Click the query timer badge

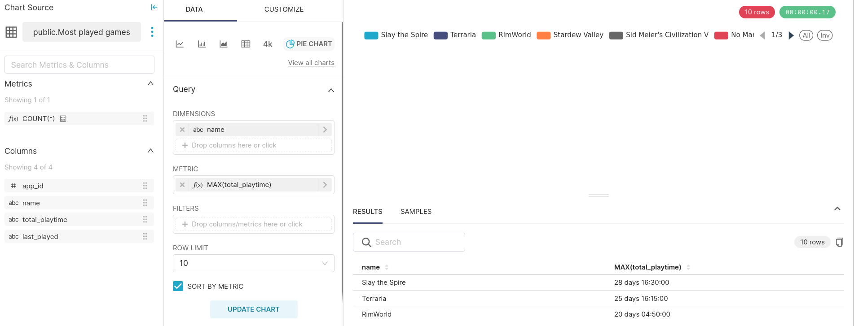[807, 12]
